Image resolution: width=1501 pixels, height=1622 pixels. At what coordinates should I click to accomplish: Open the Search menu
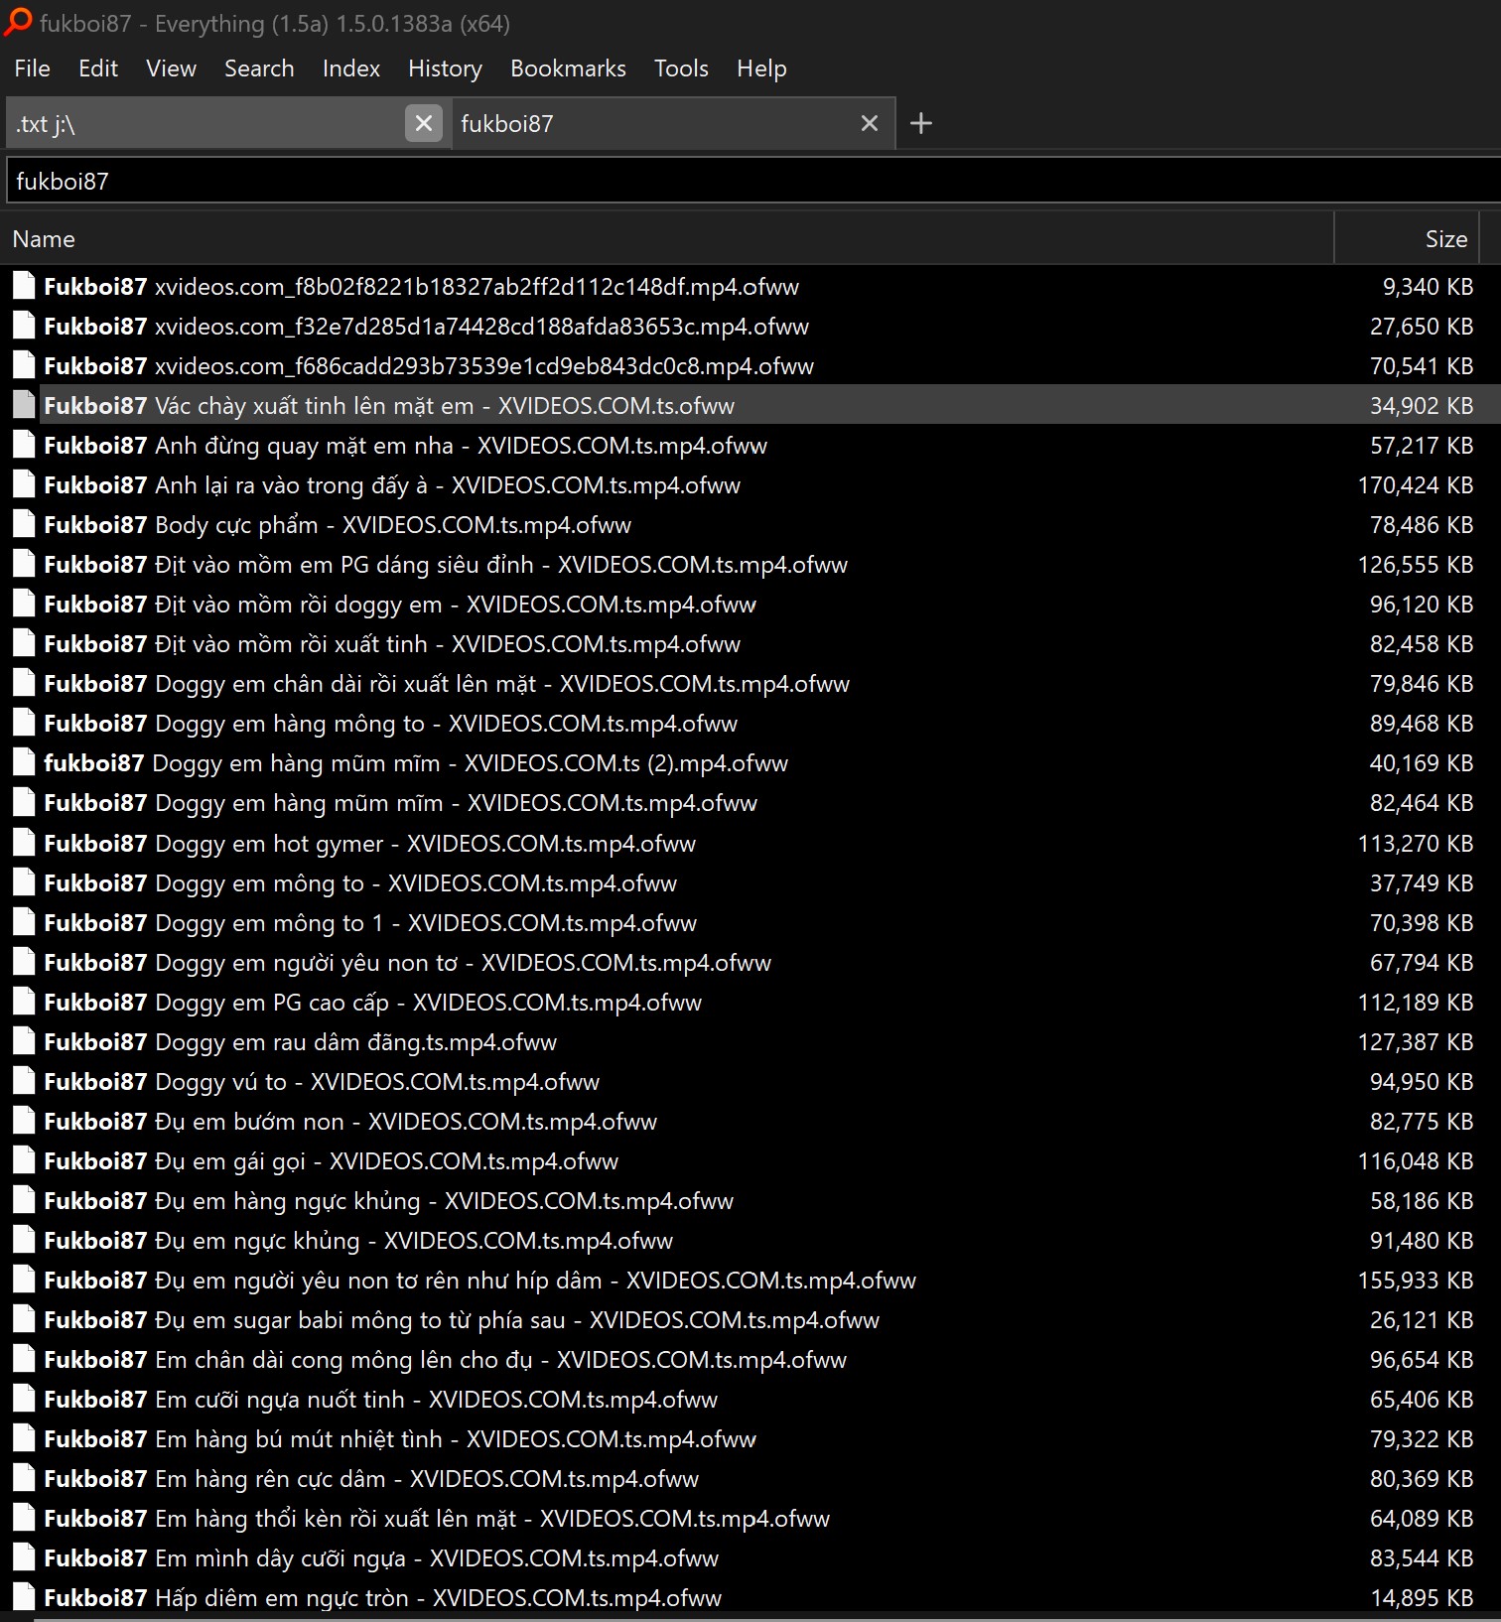pos(258,68)
